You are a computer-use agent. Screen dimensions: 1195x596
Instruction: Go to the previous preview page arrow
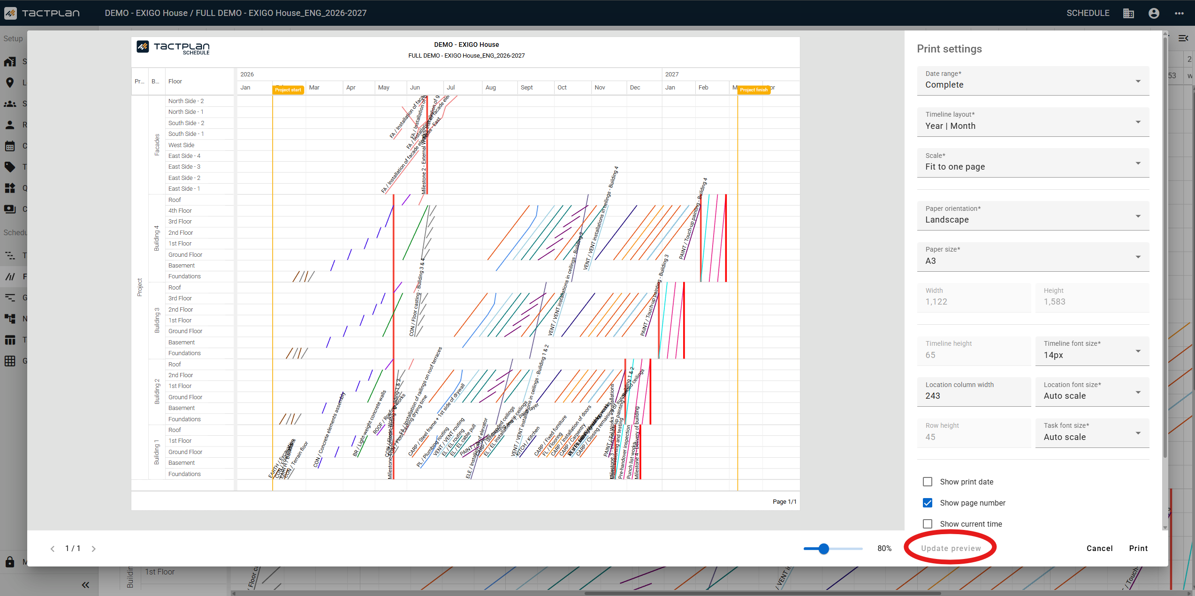[x=53, y=549]
